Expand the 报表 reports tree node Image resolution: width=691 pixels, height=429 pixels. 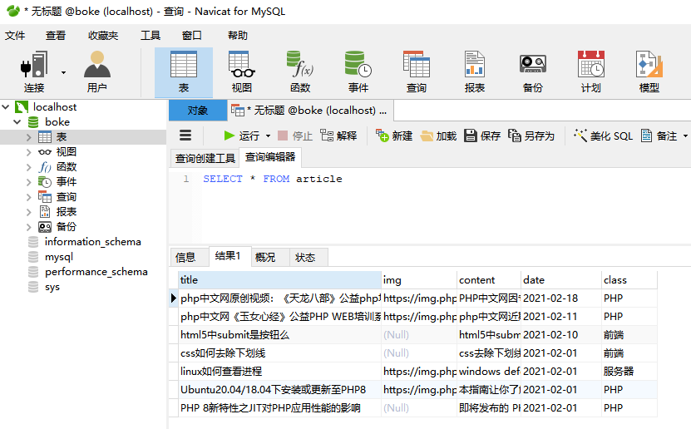pos(28,212)
